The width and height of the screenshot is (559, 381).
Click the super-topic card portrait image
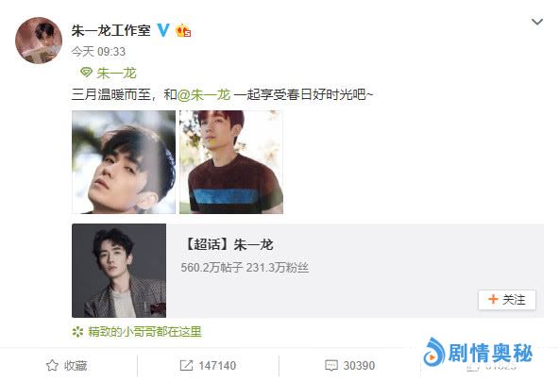tap(119, 271)
